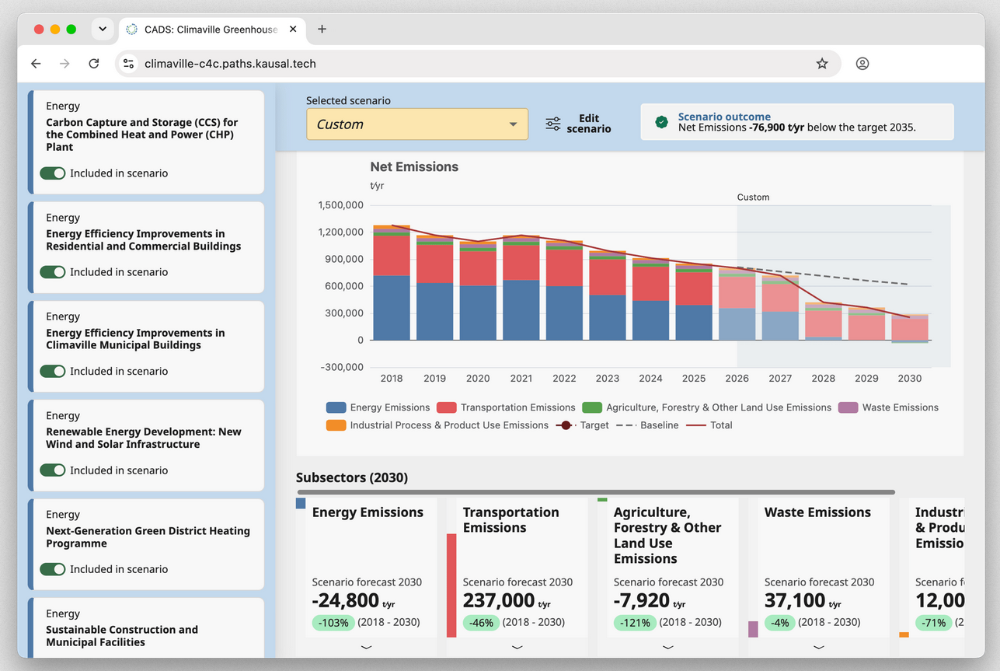Open the Selected scenario Custom dropdown
This screenshot has height=671, width=1000.
[417, 124]
